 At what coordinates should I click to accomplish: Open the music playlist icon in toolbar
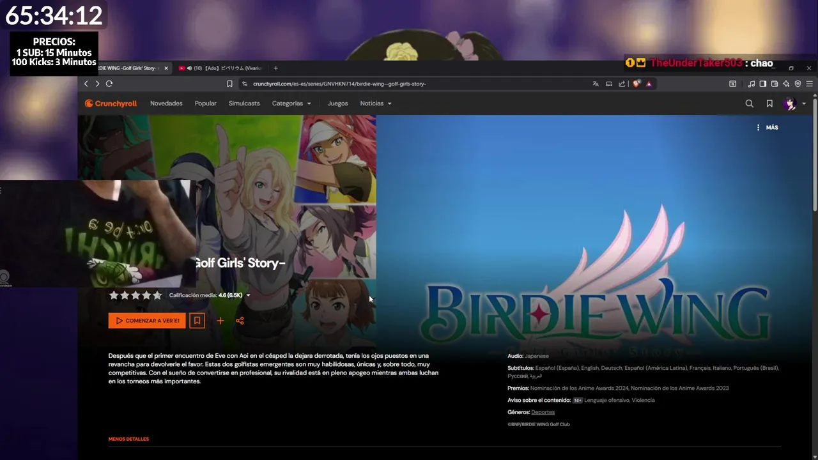(x=752, y=84)
